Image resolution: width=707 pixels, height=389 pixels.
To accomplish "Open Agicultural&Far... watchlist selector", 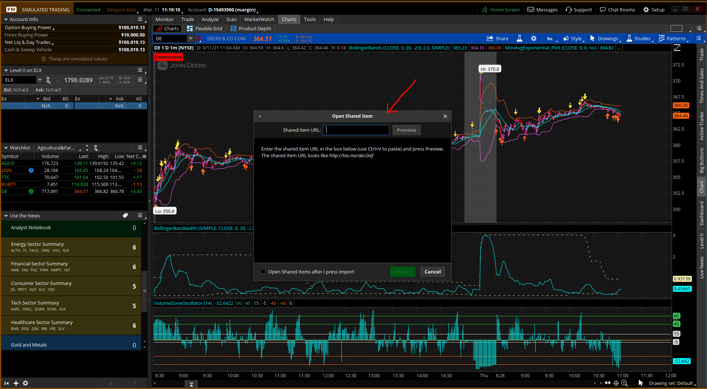I will pyautogui.click(x=60, y=148).
